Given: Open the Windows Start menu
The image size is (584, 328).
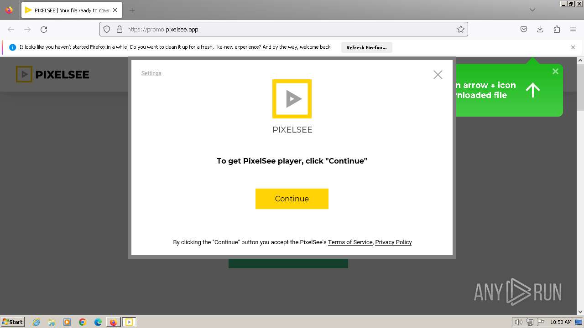Looking at the screenshot, I should pos(13,322).
